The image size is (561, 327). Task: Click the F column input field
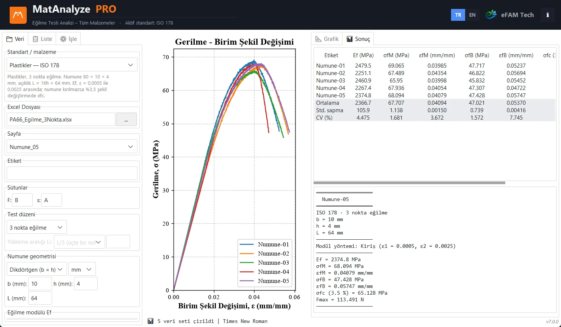coord(22,200)
